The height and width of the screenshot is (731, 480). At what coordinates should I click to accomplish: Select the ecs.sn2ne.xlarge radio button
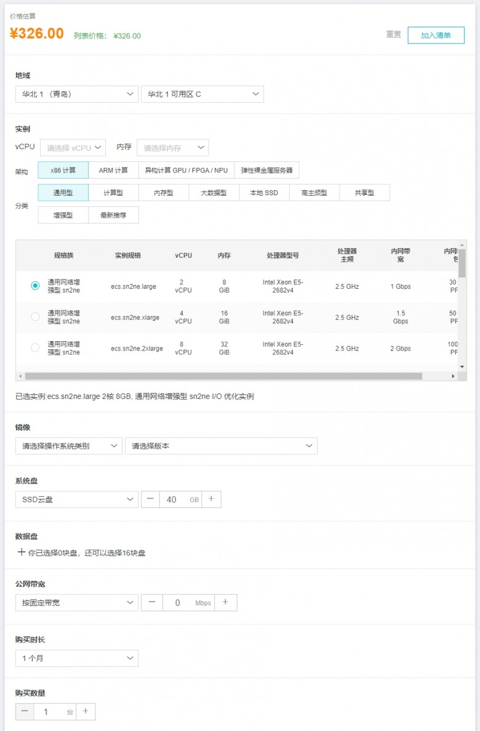35,317
